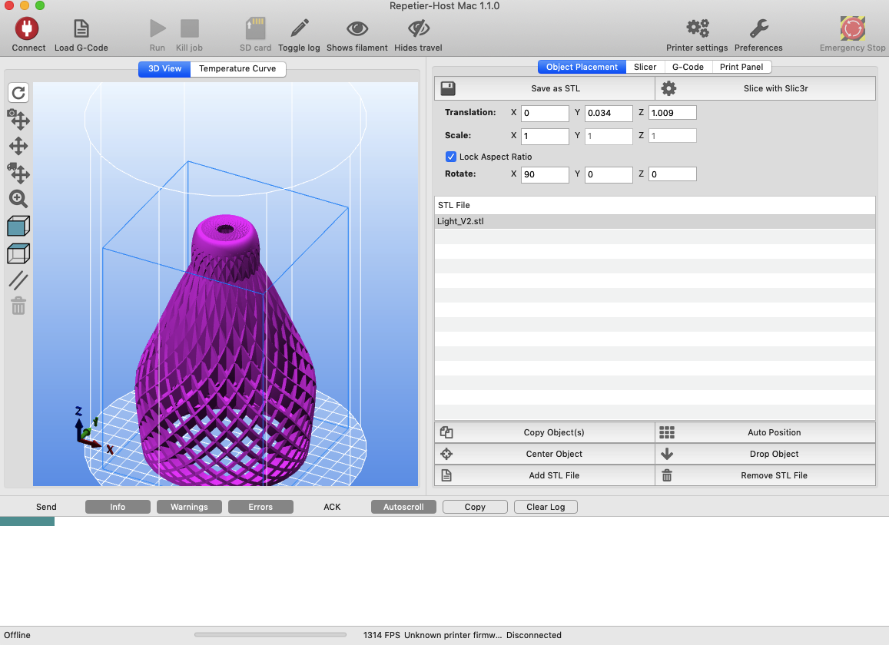Switch to the Temperature Curve tab
Viewport: 889px width, 645px height.
point(237,68)
